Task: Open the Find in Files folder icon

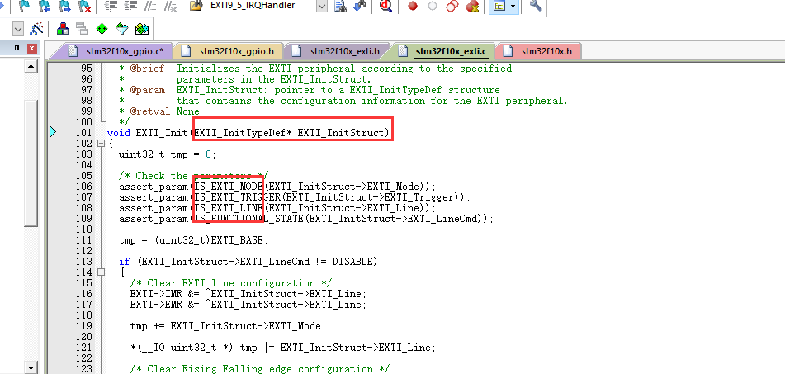Action: [196, 6]
